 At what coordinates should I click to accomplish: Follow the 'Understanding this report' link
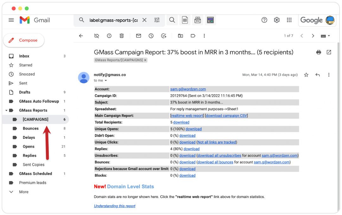[114, 206]
